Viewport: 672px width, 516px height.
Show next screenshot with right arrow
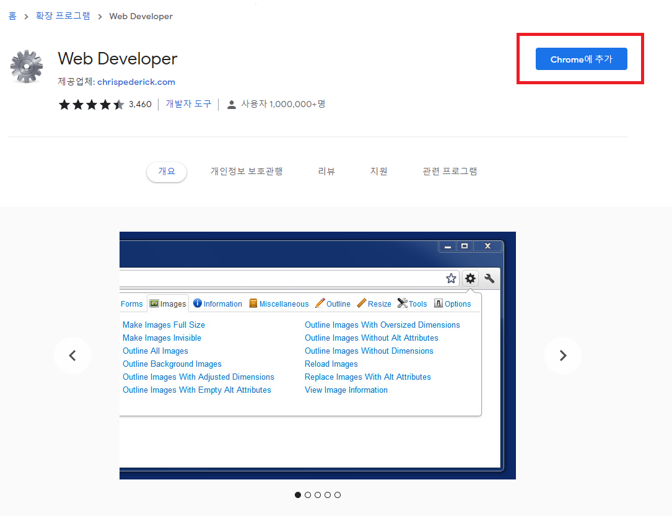pyautogui.click(x=563, y=356)
